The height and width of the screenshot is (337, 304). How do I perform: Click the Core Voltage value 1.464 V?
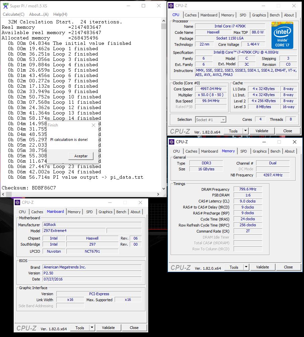253,44
